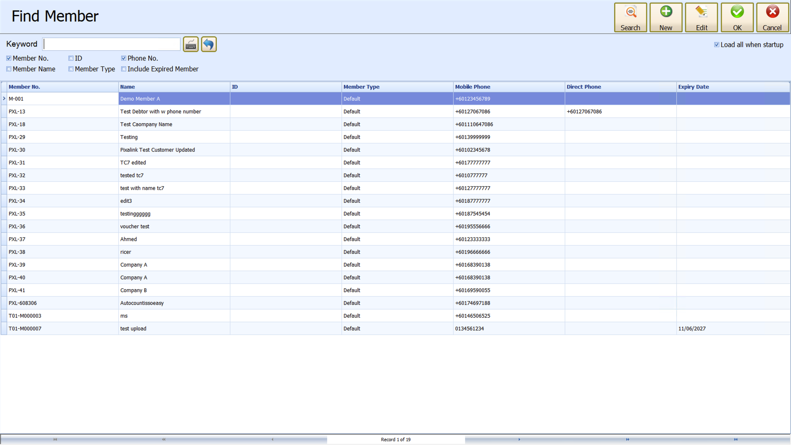Click name TC7 edited
The image size is (791, 445).
[x=133, y=163]
